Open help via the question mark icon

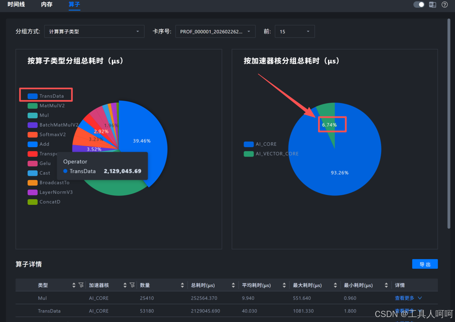pyautogui.click(x=444, y=5)
